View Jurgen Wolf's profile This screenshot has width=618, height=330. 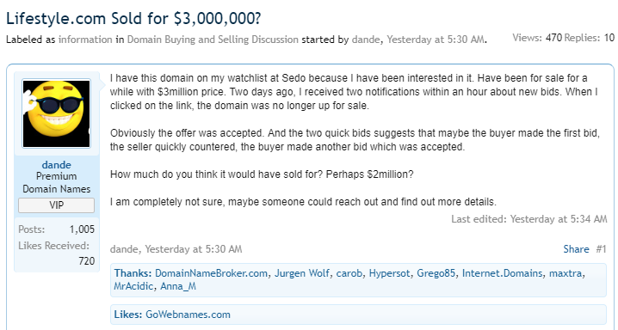[301, 273]
